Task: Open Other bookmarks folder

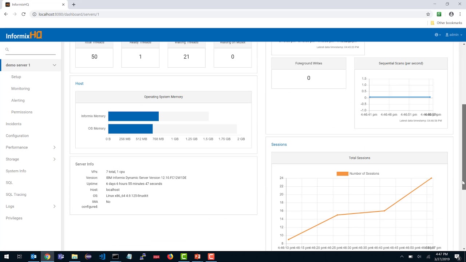Action: (446, 23)
